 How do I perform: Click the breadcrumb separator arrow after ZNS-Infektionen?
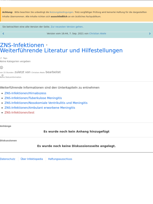[x=47, y=45]
